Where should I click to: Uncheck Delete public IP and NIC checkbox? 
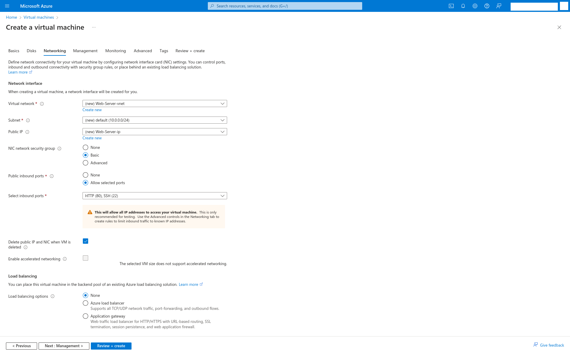pos(85,241)
